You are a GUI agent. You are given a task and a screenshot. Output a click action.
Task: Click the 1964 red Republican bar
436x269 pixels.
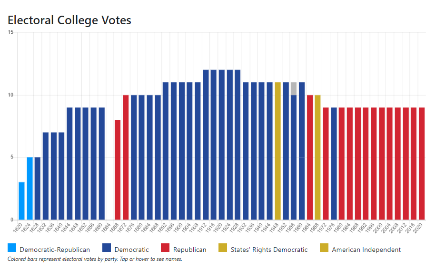pyautogui.click(x=310, y=157)
